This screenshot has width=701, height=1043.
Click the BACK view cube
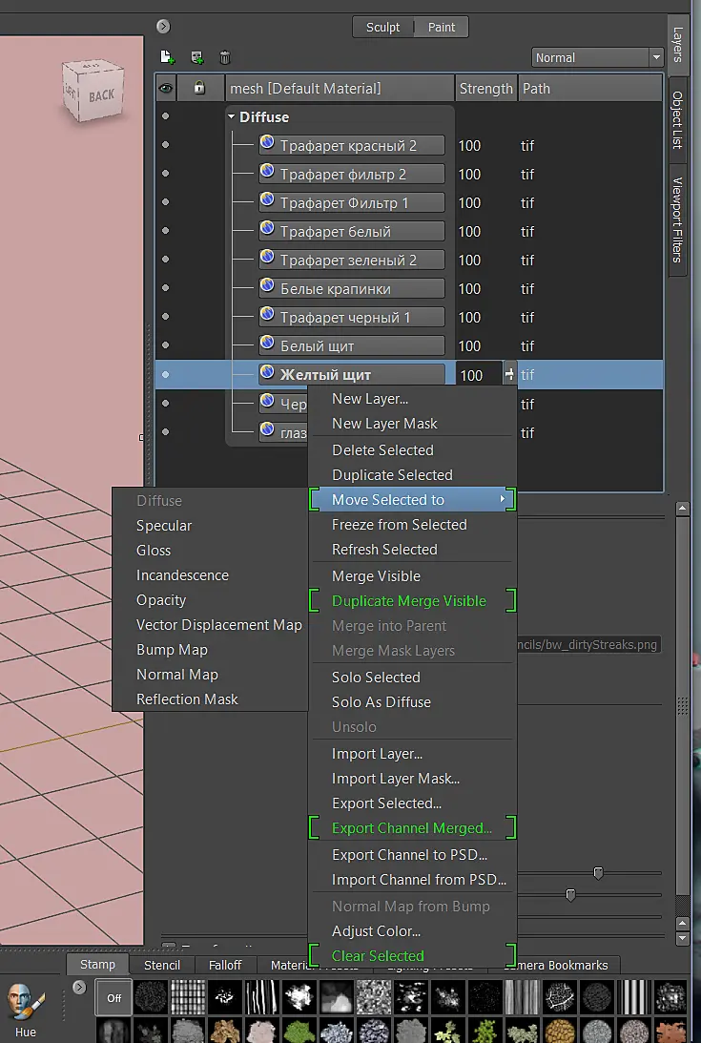(93, 91)
